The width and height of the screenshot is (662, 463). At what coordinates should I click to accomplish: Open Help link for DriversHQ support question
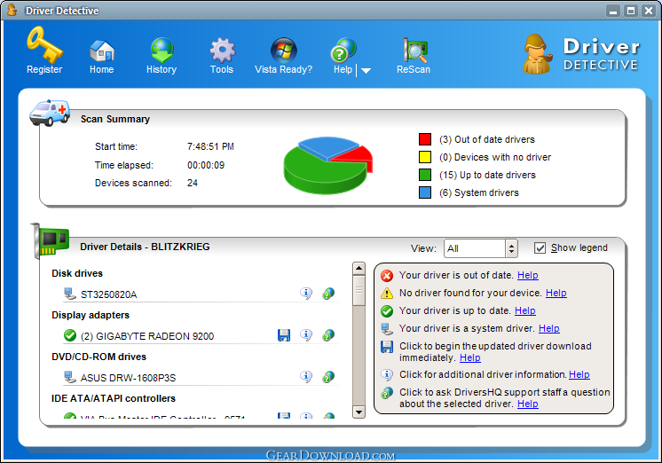[x=528, y=404]
